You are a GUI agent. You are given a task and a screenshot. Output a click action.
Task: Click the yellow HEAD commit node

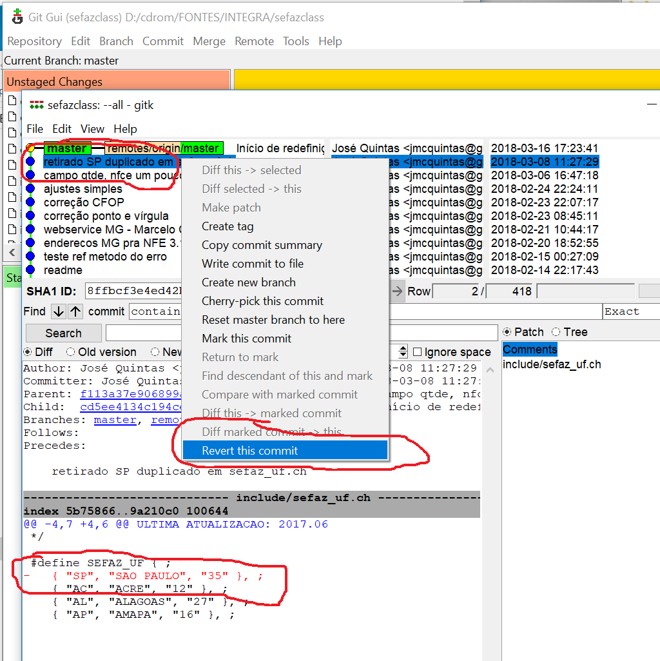click(30, 149)
